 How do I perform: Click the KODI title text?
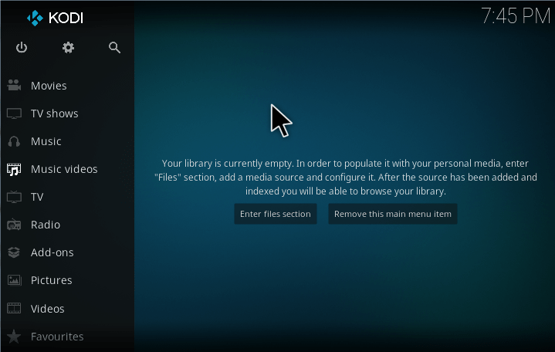(66, 18)
